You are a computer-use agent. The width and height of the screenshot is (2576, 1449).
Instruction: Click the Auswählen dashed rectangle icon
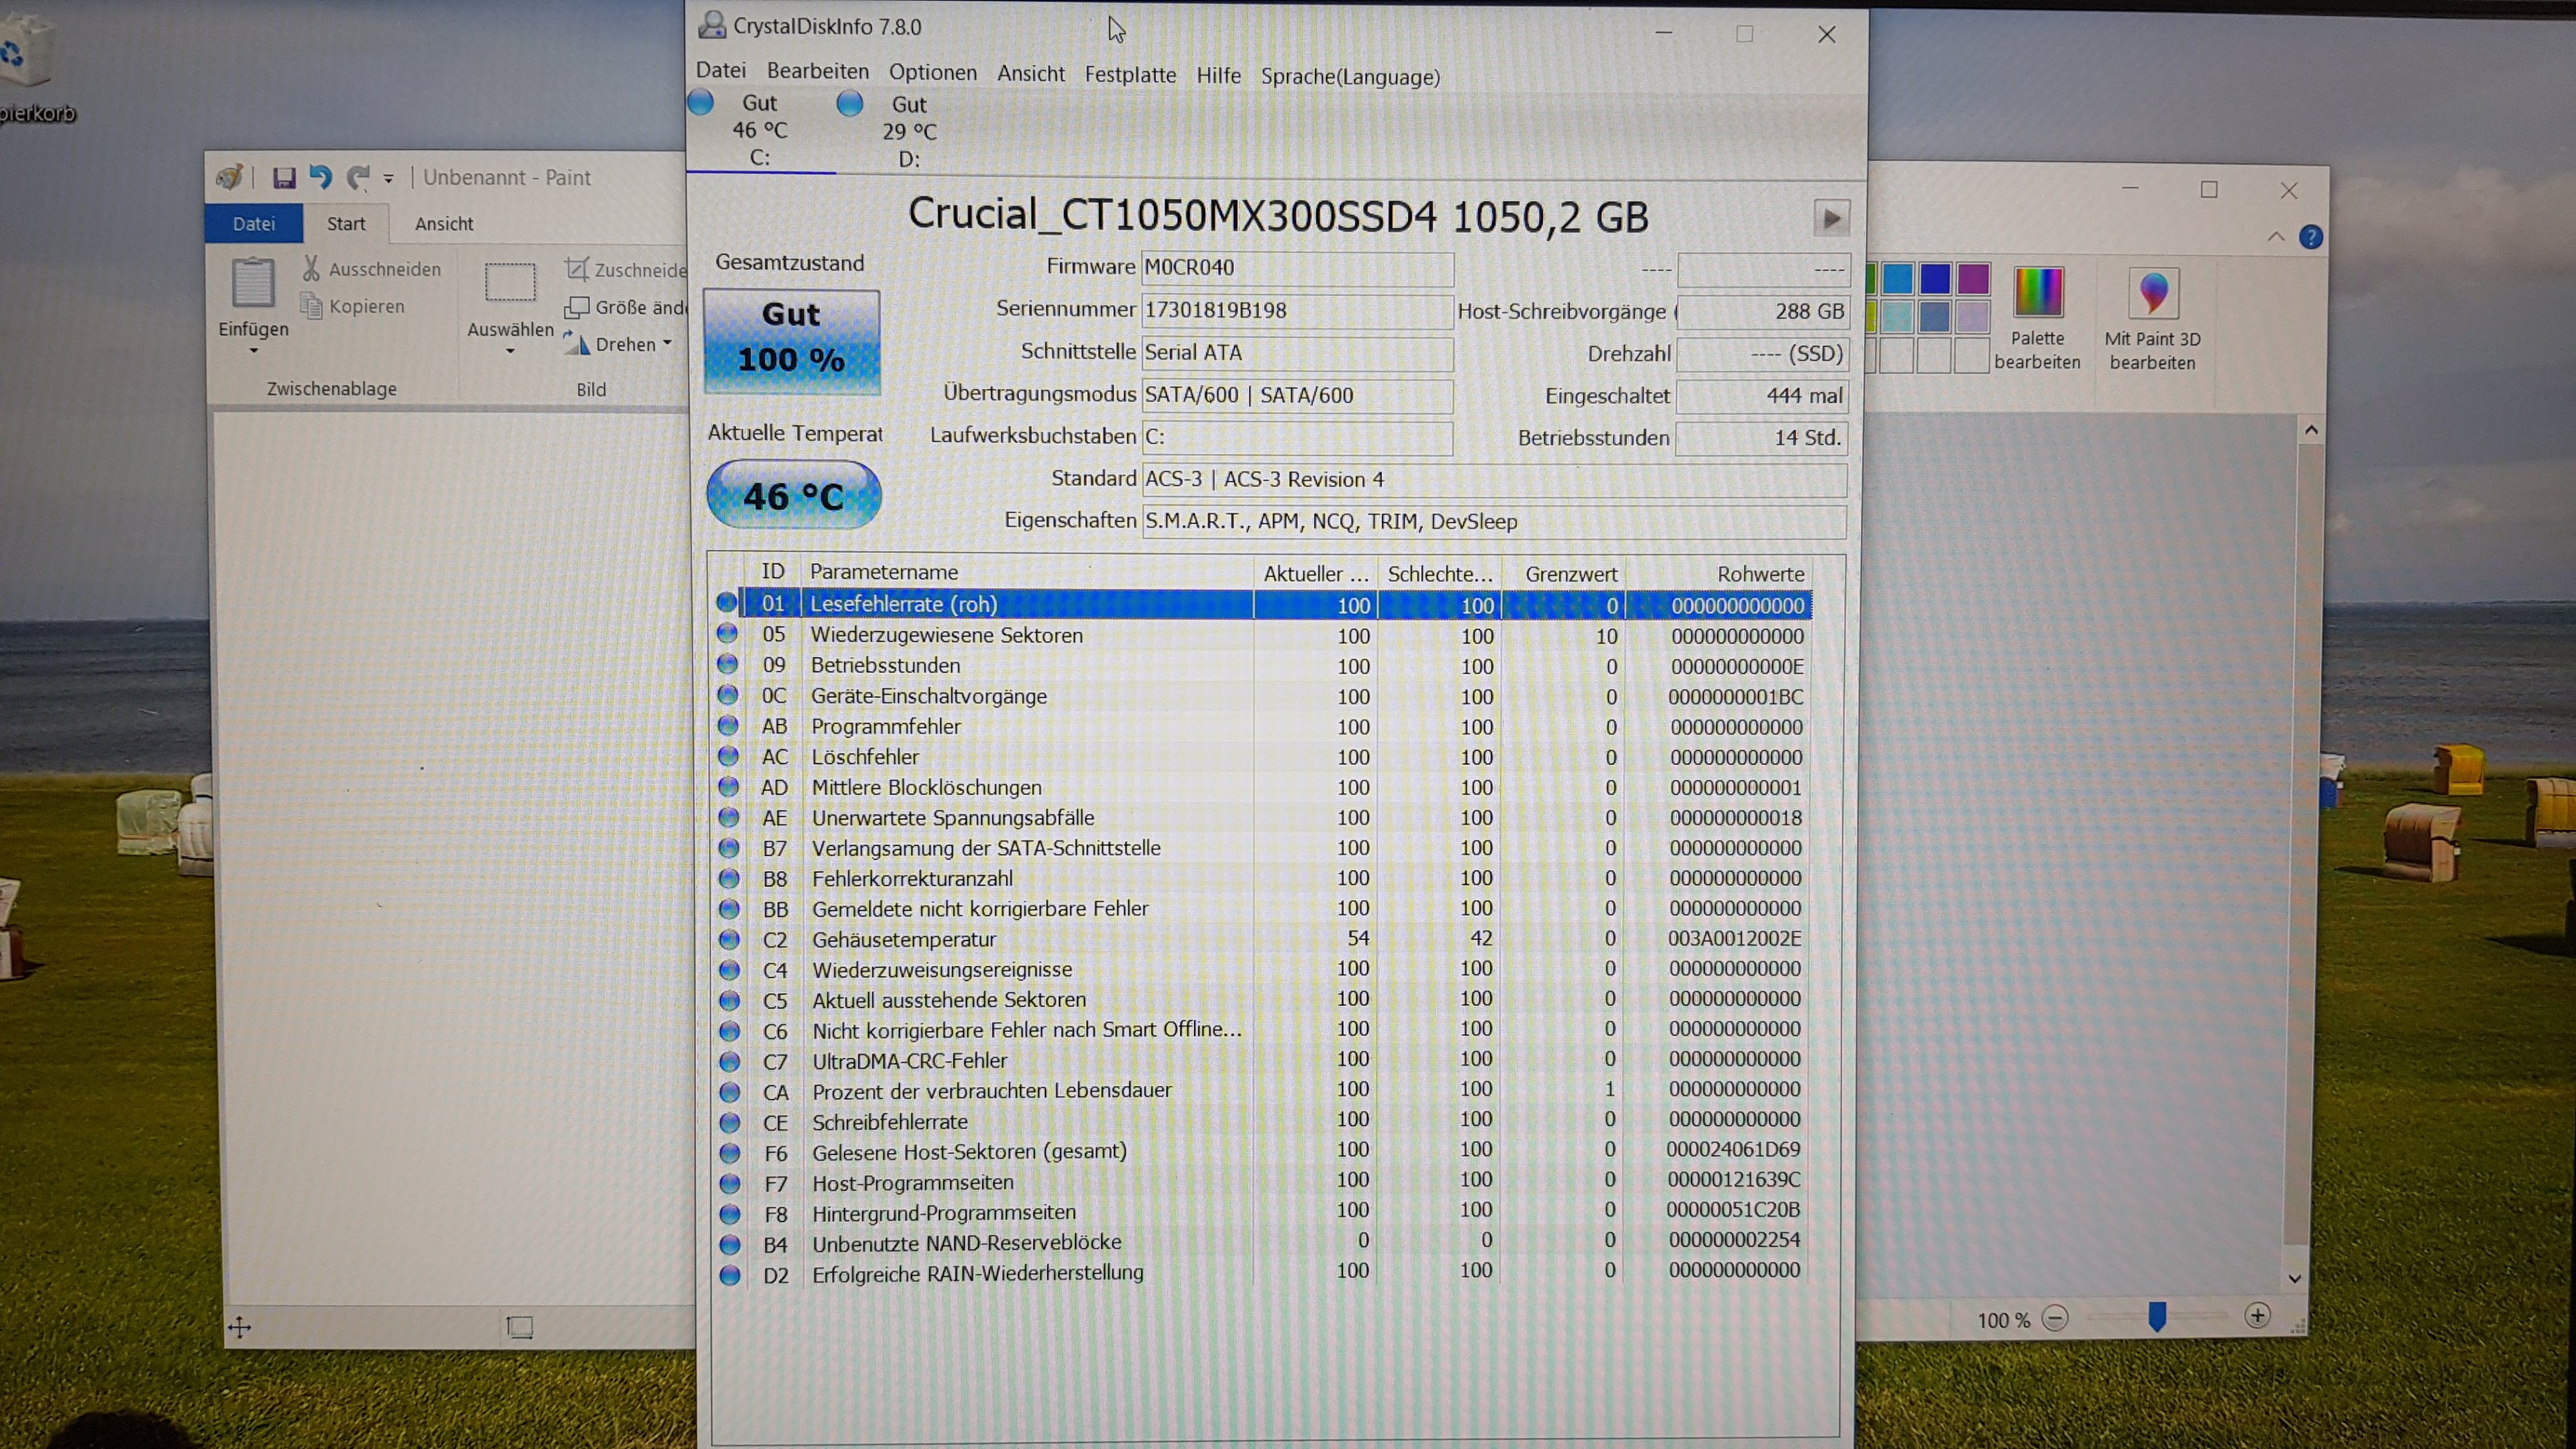pos(510,282)
